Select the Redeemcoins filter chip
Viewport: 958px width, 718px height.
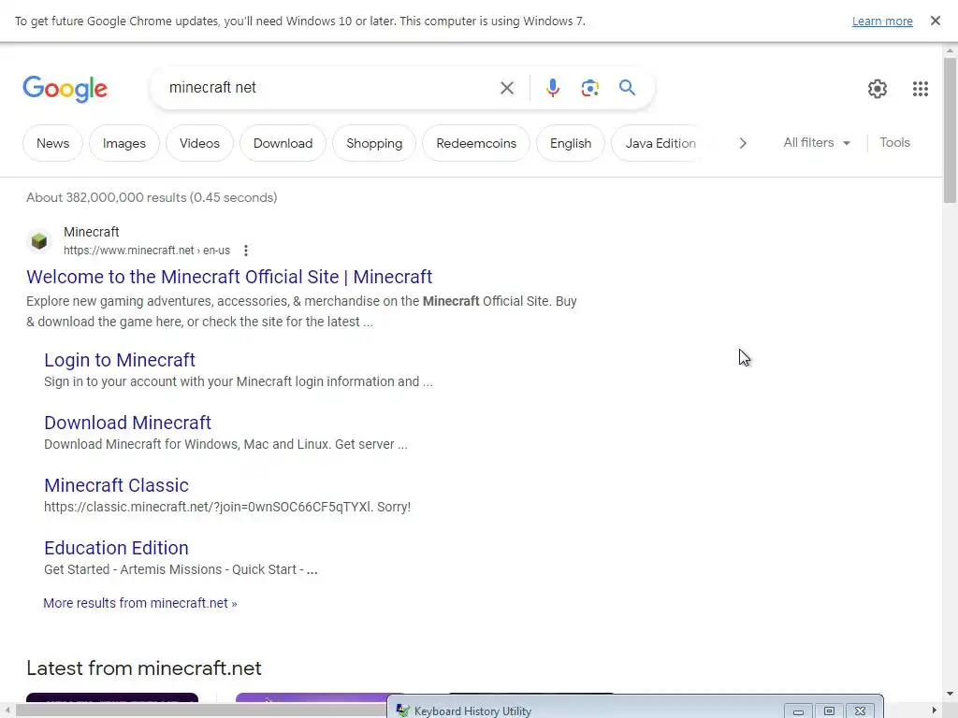476,143
